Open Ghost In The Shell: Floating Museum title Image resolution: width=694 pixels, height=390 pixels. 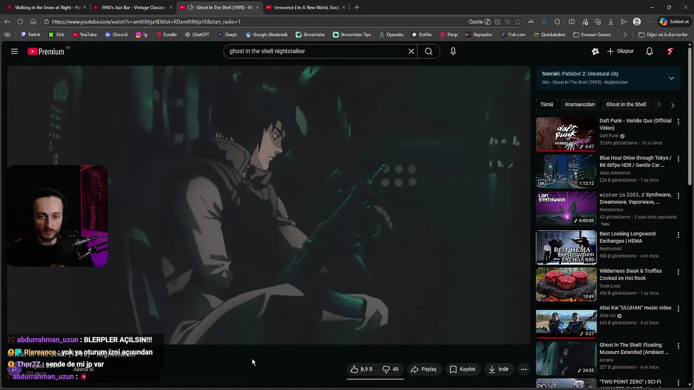point(634,348)
